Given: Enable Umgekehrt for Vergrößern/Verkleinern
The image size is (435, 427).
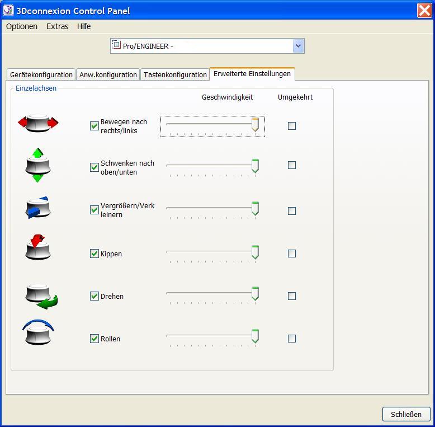Looking at the screenshot, I should (x=292, y=211).
